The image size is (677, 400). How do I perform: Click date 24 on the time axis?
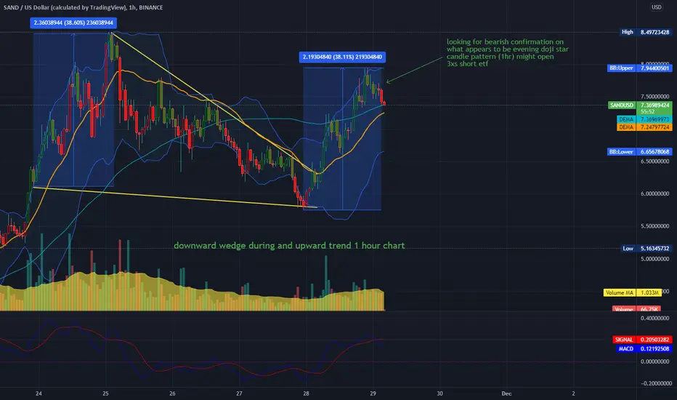[38, 393]
